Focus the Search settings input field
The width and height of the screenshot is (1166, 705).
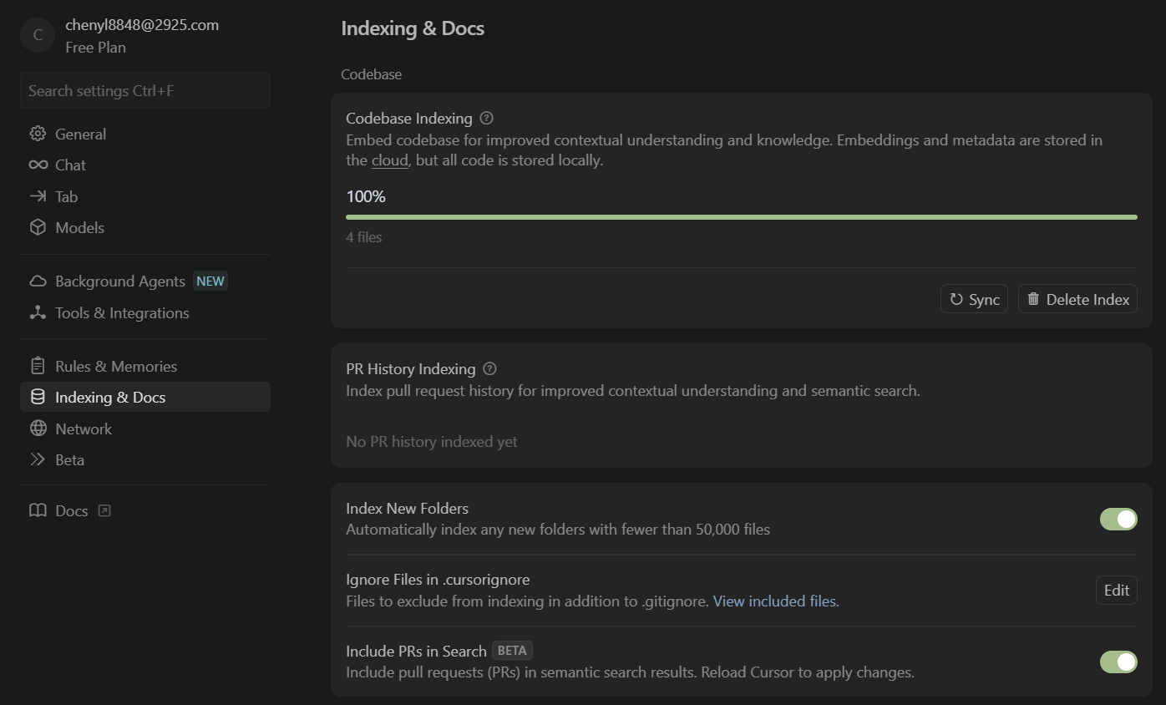(x=144, y=91)
